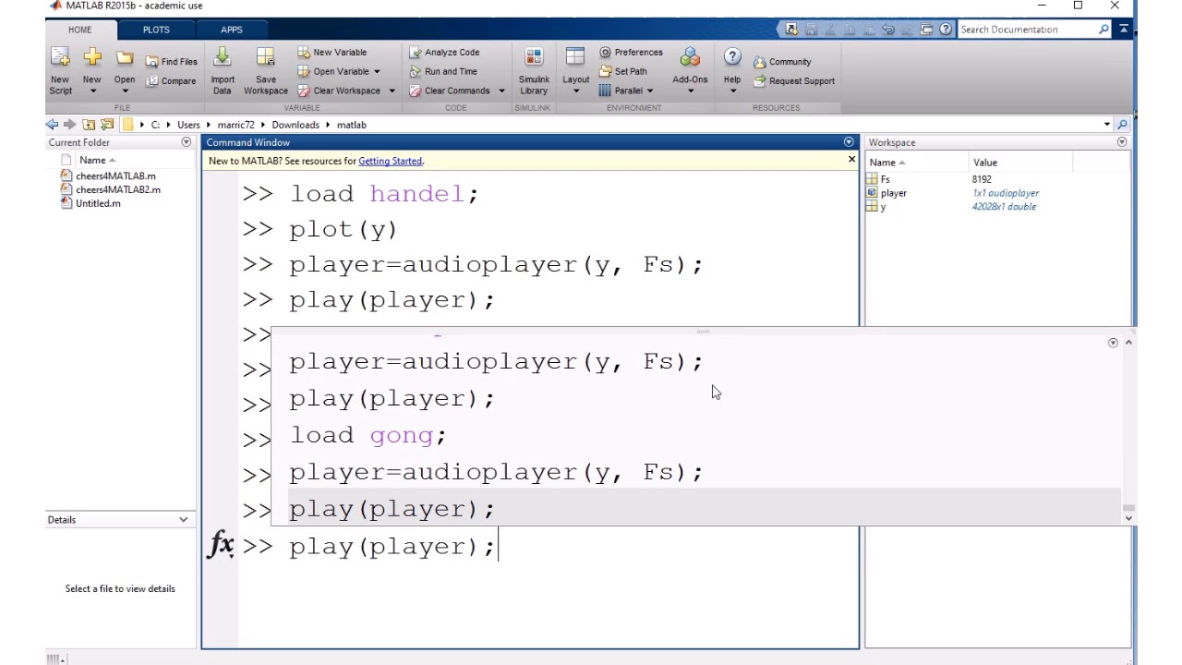
Task: Go forward in folder history
Action: (x=69, y=125)
